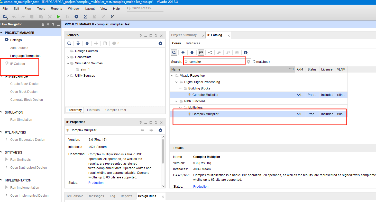Viewport: 376px width, 202px height.
Task: Select Complex Multiplier under Multipliers
Action: 205,114
